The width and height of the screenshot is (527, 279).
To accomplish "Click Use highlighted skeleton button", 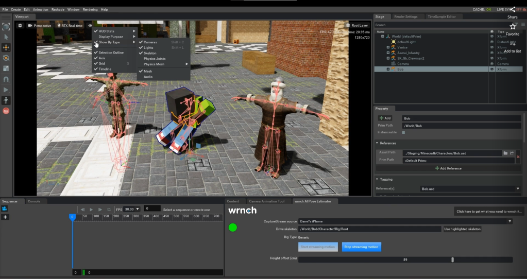I will coord(462,229).
